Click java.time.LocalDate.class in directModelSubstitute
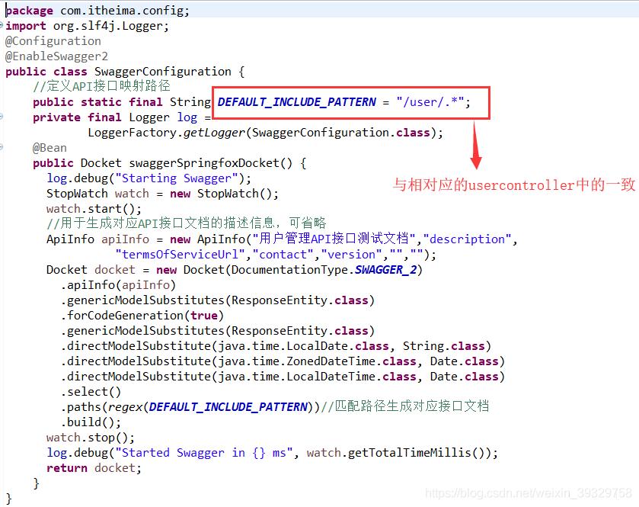Screen dimensions: 639x507 [x=303, y=346]
